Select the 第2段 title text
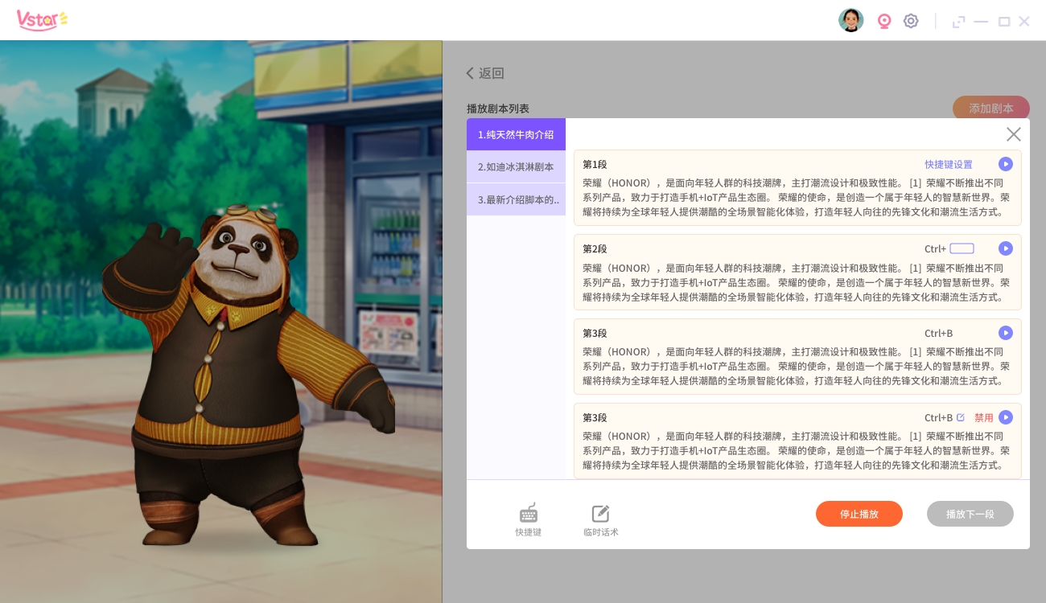 pos(595,248)
